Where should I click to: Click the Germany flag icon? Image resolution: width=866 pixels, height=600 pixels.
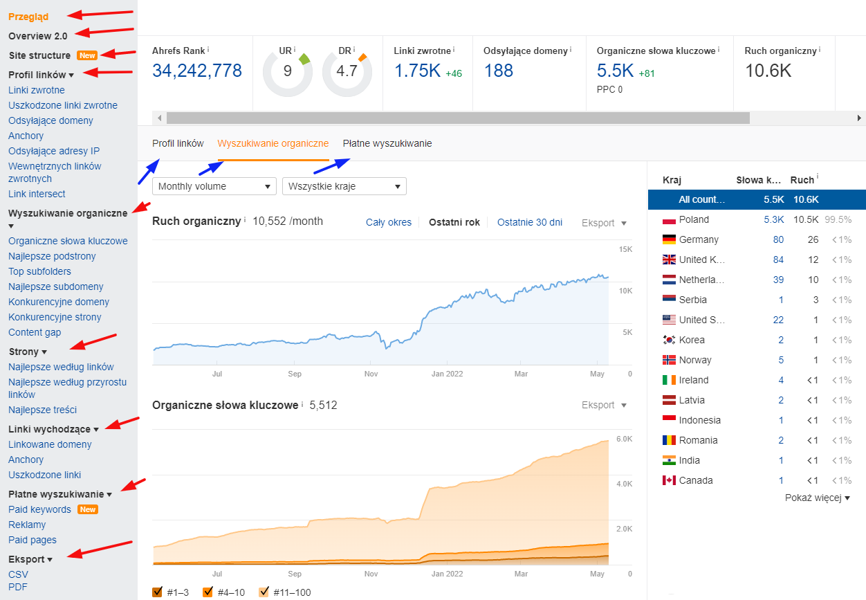click(x=669, y=239)
